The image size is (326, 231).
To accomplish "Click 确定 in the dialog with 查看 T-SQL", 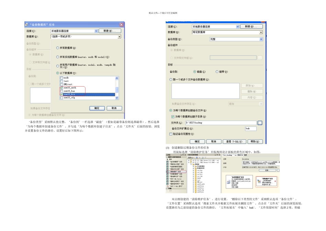I will [x=197, y=142].
